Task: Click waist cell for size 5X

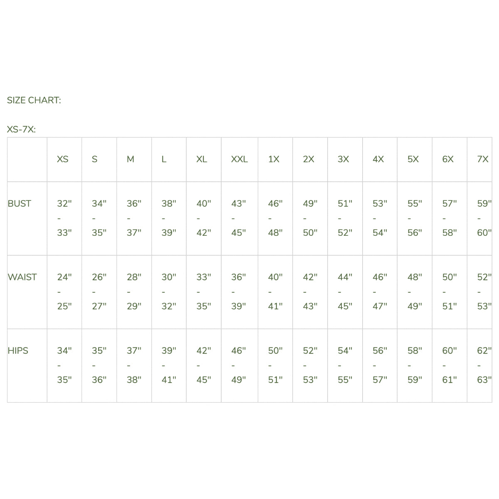Action: click(x=415, y=291)
